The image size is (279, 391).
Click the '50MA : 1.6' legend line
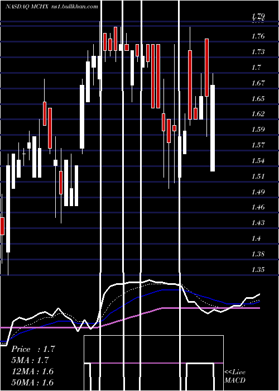[32, 382]
